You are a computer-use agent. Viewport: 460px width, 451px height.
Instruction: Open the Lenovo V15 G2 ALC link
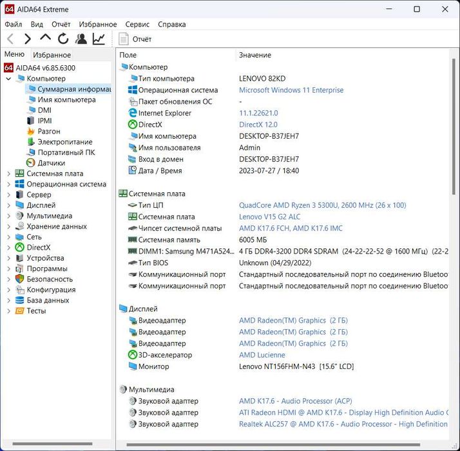(x=269, y=217)
